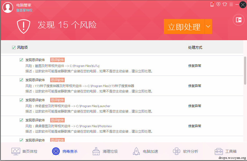
Task: Open the skin (shirt) icon
Action: [x=225, y=4]
